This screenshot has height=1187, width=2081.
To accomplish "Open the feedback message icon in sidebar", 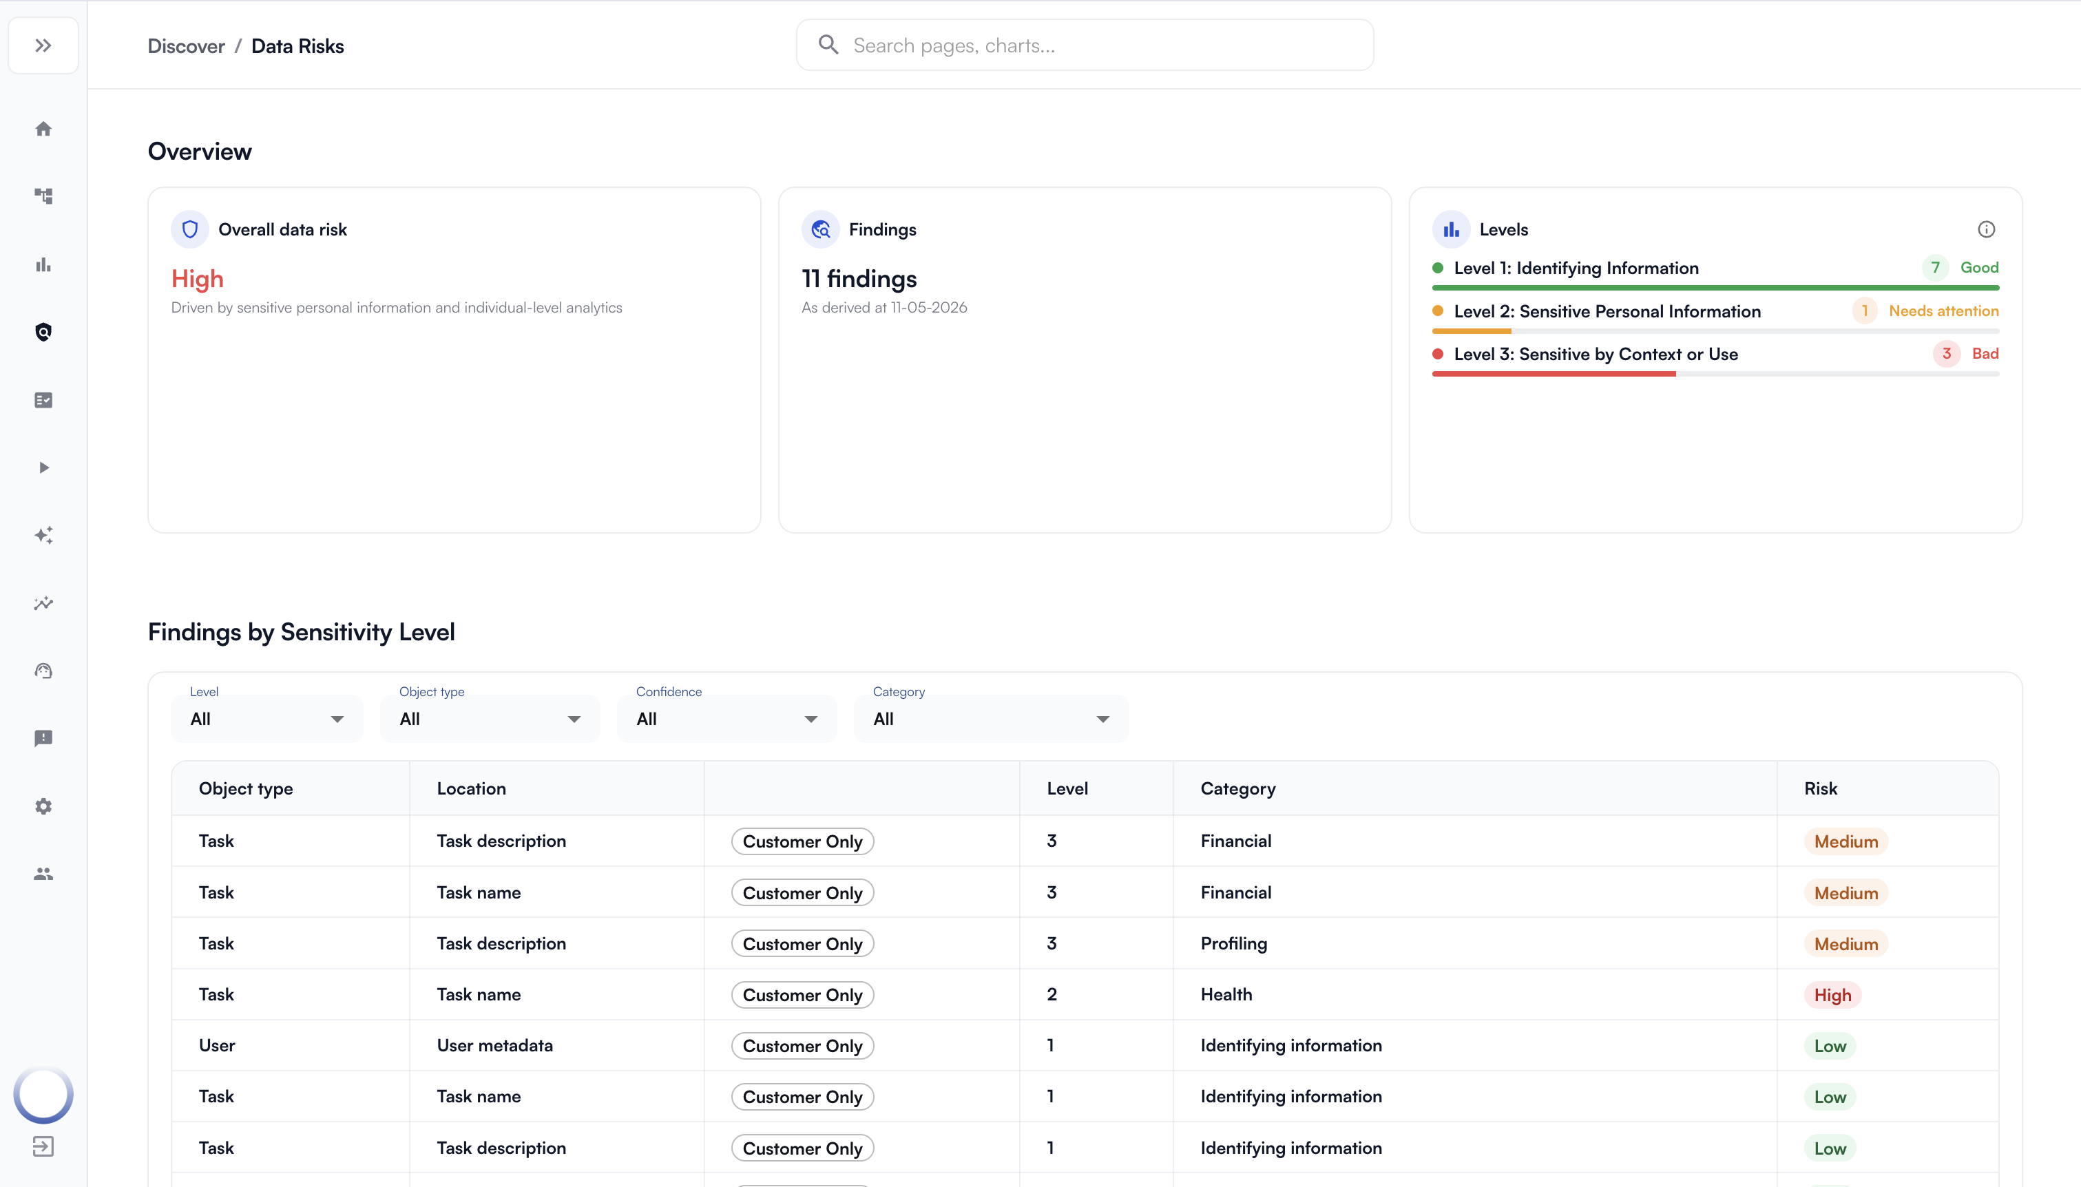I will tap(43, 739).
